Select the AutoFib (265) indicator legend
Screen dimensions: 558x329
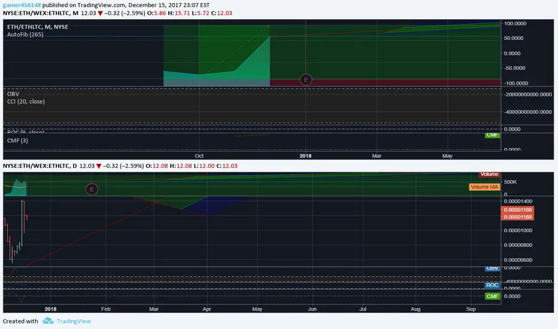click(25, 35)
